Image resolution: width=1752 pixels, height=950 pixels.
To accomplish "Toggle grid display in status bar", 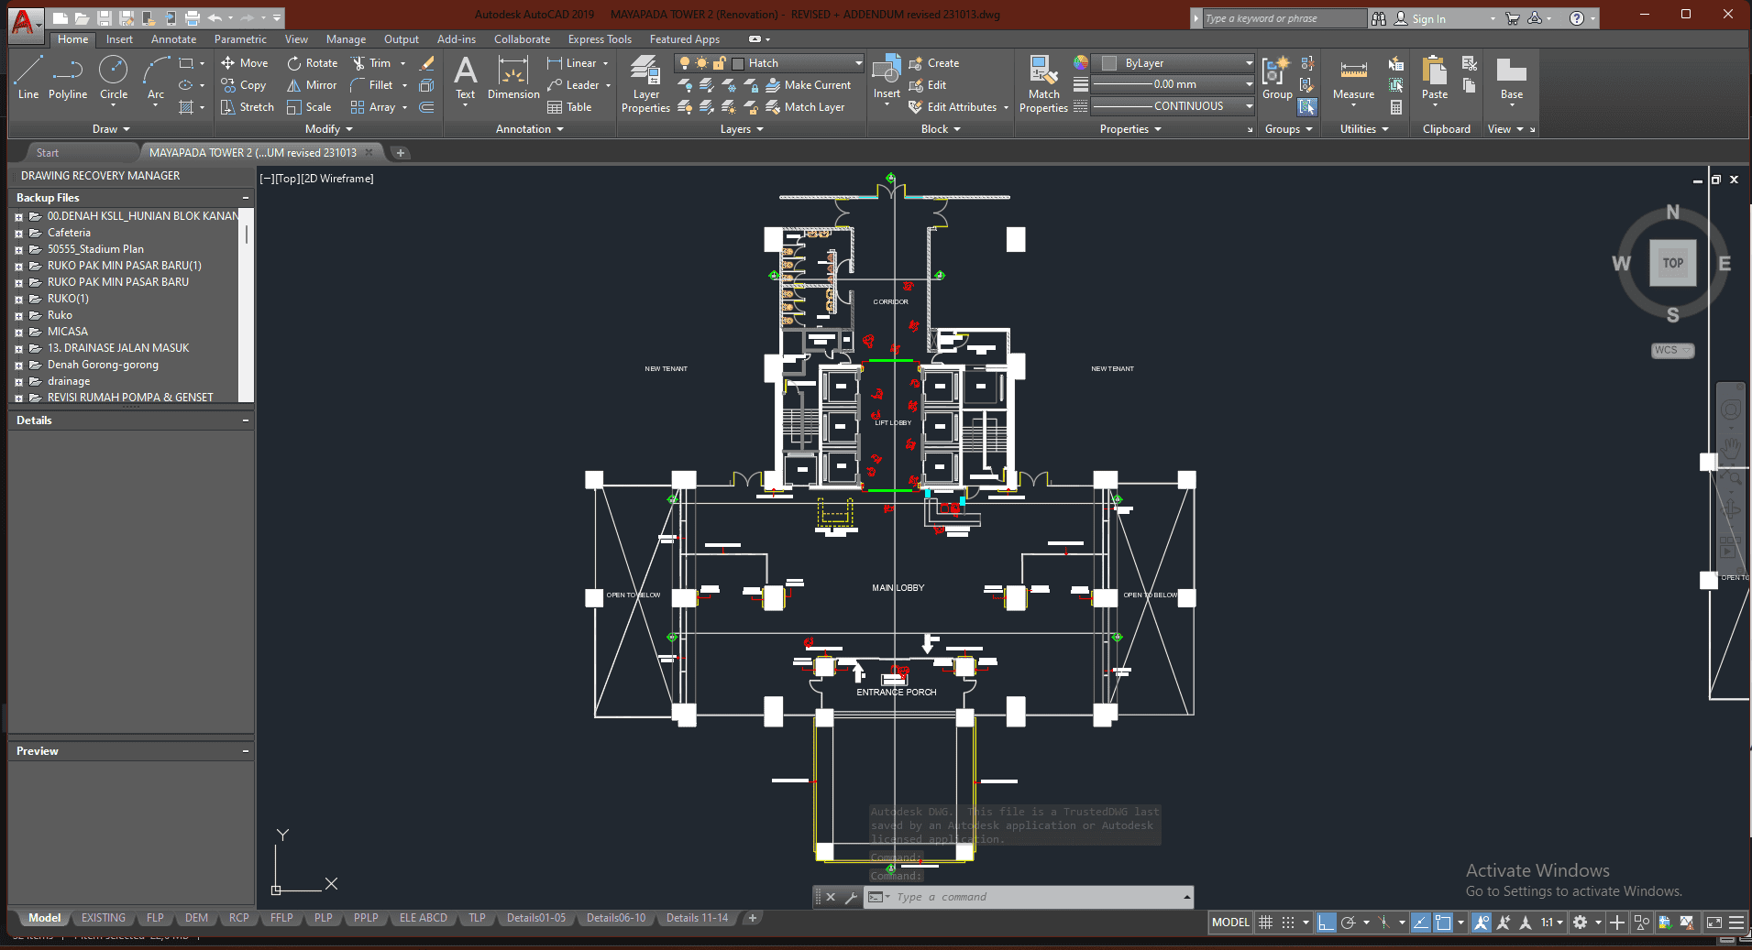I will [1265, 923].
